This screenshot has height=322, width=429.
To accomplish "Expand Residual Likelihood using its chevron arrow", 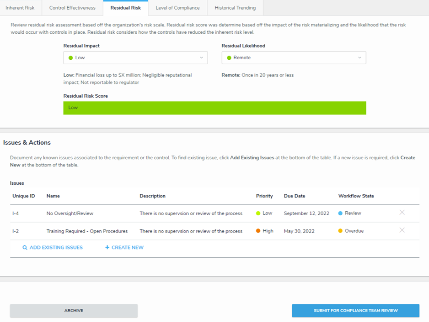I will [x=359, y=58].
